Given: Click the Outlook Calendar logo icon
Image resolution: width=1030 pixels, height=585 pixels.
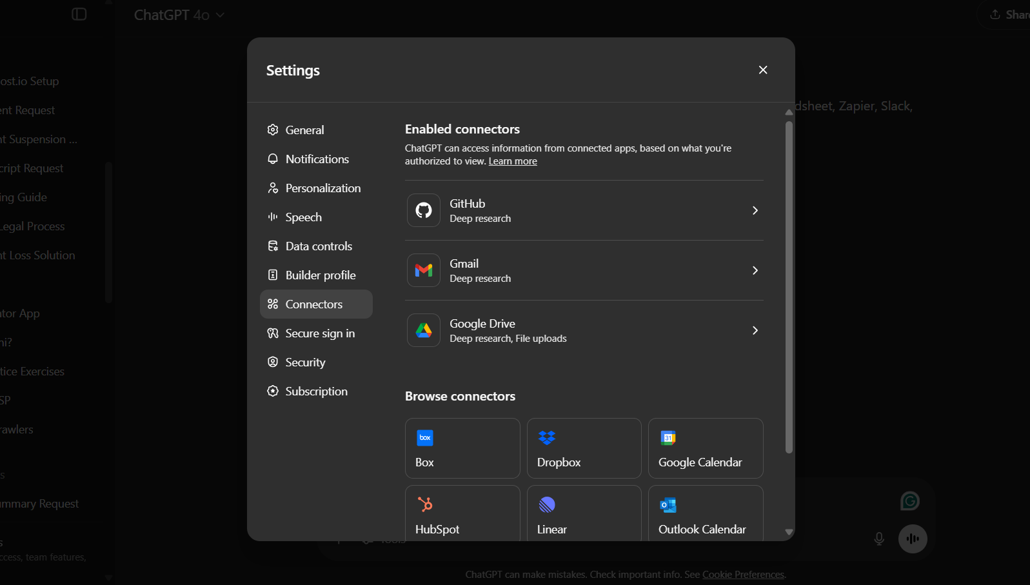Looking at the screenshot, I should [x=668, y=505].
